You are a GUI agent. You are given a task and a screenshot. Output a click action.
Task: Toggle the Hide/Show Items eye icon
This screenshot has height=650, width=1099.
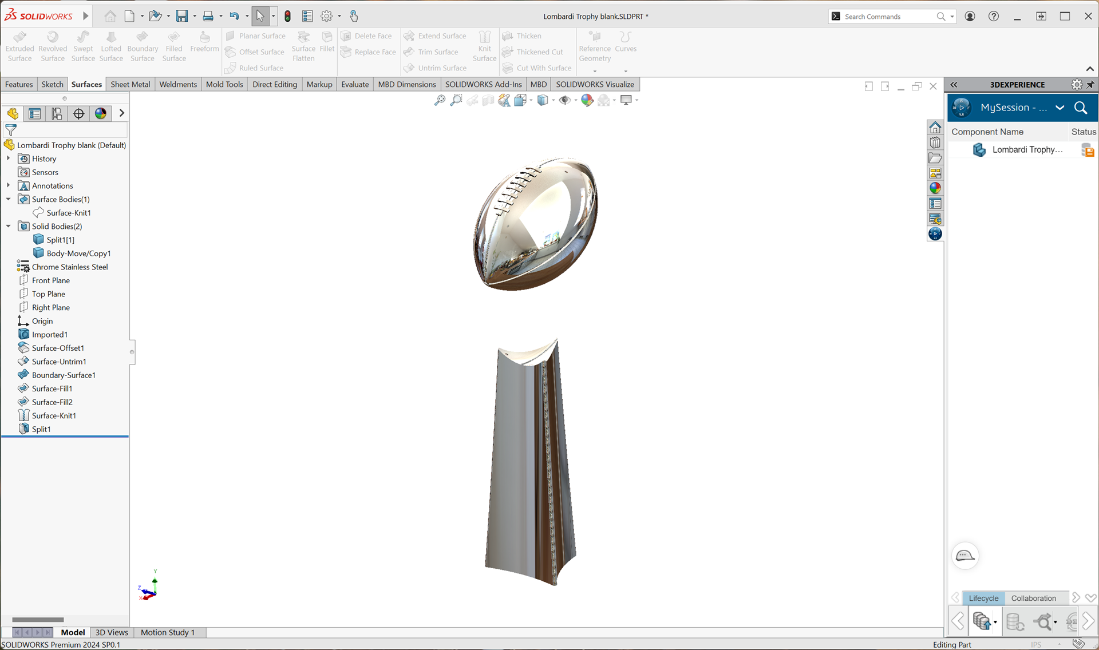pos(564,101)
